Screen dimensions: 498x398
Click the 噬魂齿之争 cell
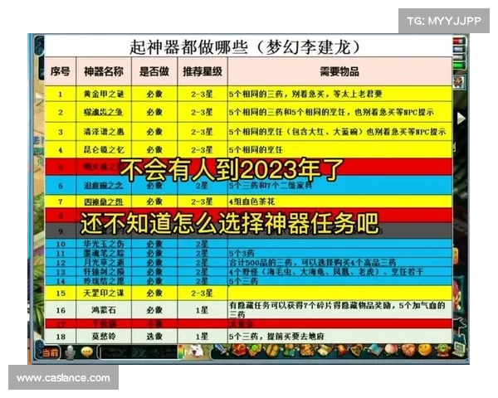coord(104,112)
